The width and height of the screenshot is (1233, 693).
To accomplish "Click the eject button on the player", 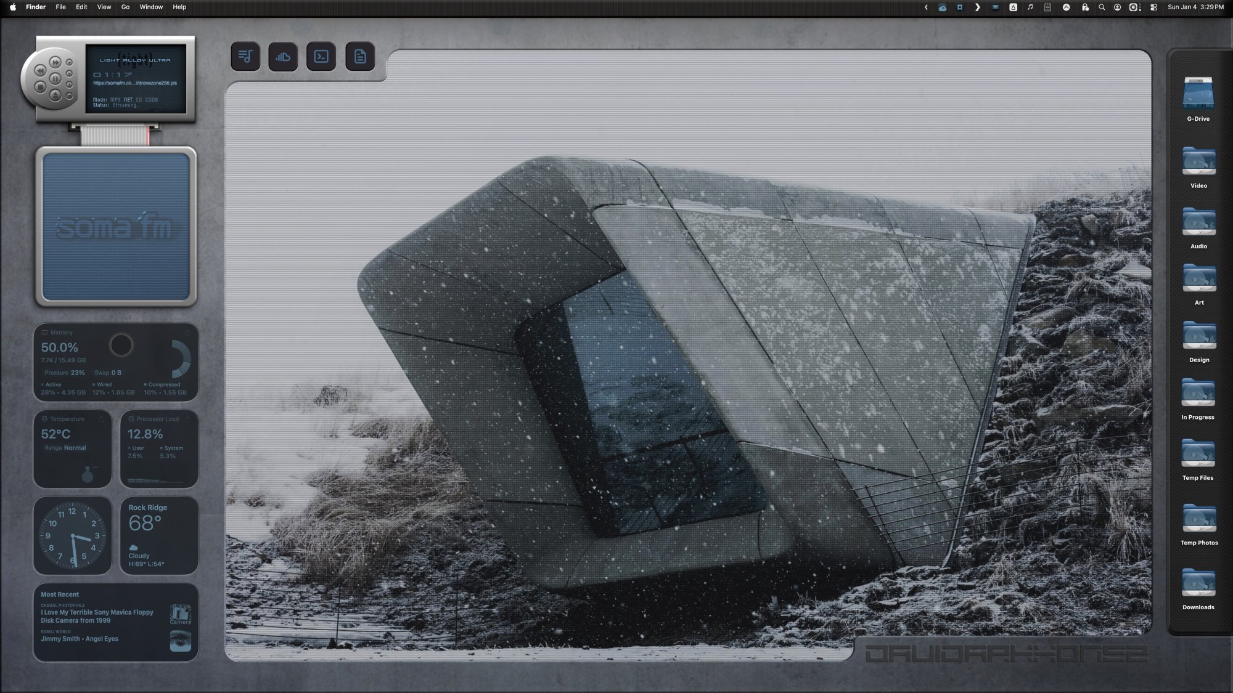I will click(56, 96).
